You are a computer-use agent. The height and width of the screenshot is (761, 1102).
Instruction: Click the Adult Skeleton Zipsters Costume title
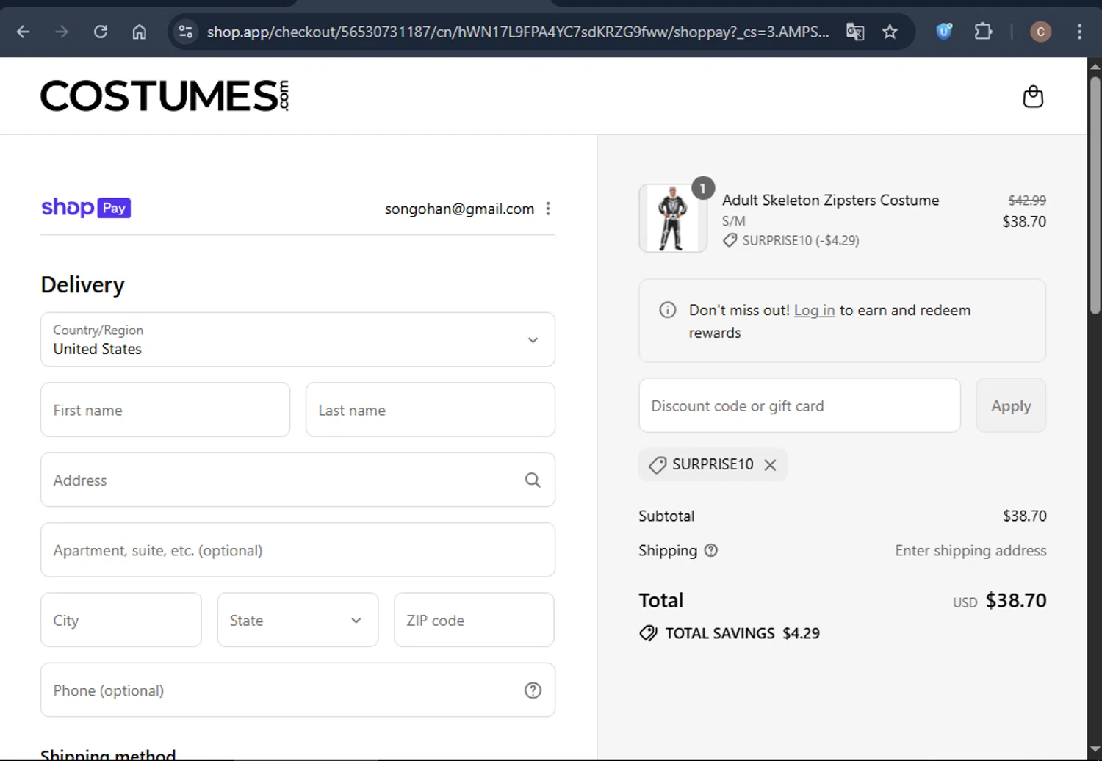click(830, 200)
